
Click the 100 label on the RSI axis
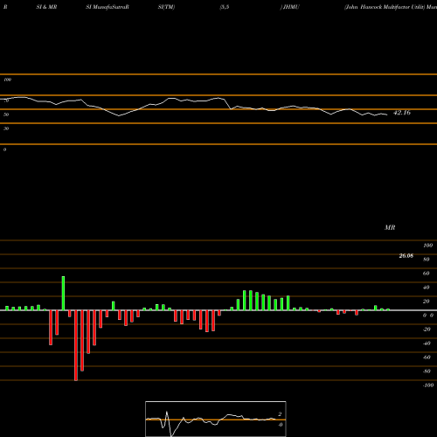(x=8, y=80)
